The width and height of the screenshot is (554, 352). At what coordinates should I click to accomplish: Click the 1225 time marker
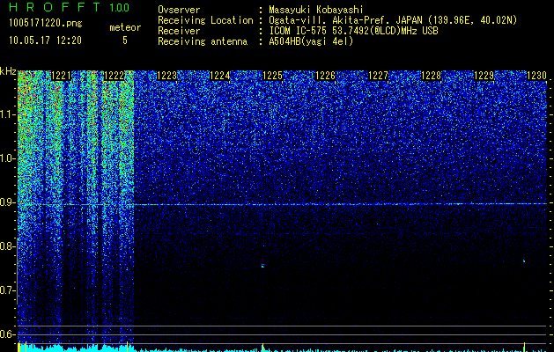tap(273, 76)
